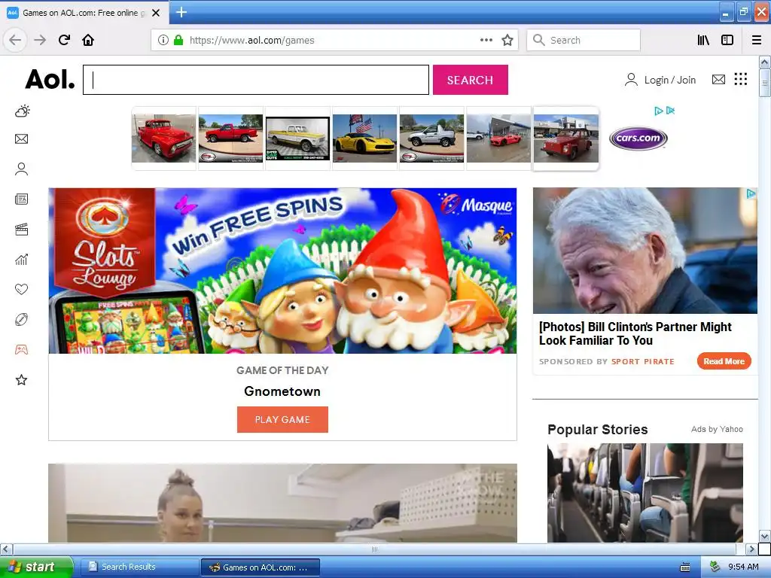771x578 pixels.
Task: Open the Entertainment clapperboard sidebar icon
Action: (x=22, y=229)
